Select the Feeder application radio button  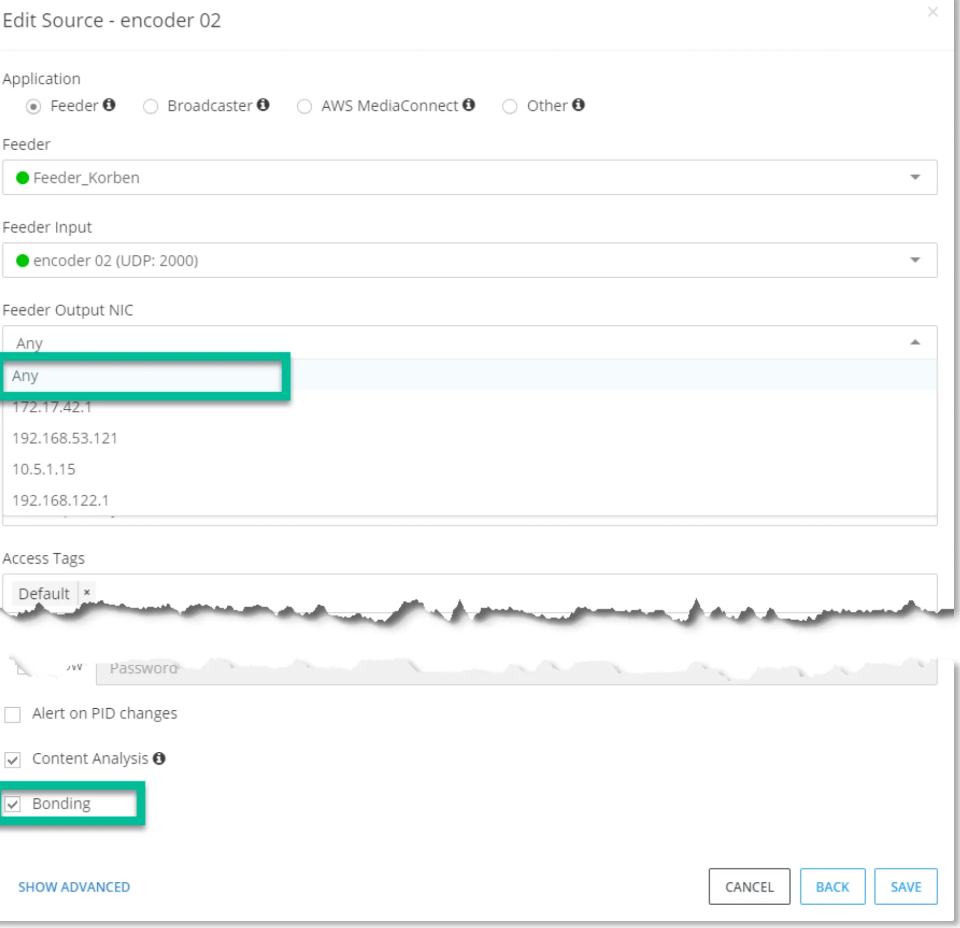click(x=33, y=107)
